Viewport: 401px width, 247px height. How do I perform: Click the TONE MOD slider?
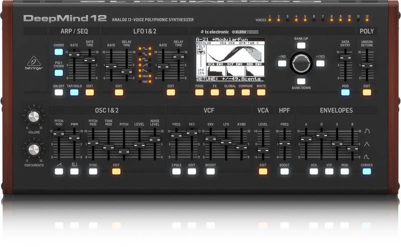point(108,147)
